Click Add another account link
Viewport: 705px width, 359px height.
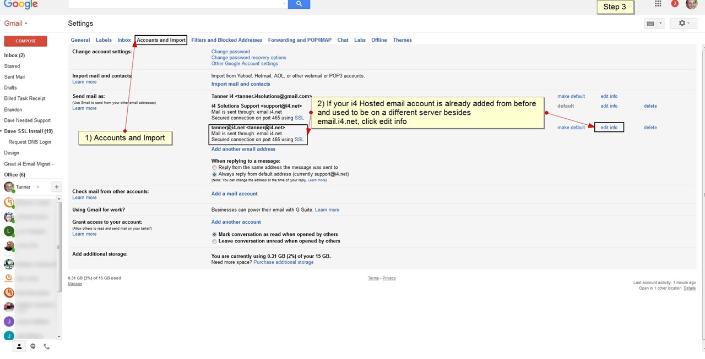[236, 222]
